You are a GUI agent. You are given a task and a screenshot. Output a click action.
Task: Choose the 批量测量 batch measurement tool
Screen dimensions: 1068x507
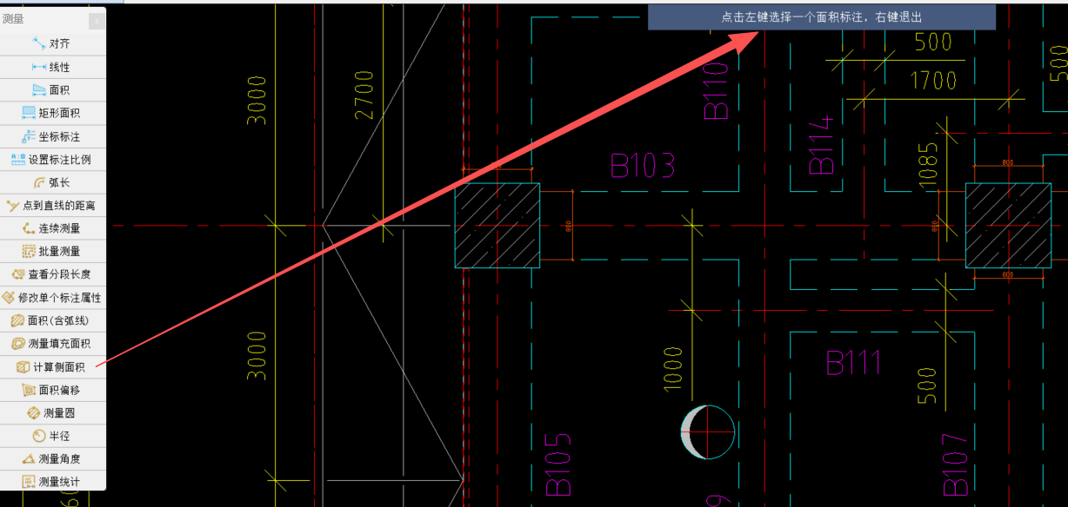[52, 251]
